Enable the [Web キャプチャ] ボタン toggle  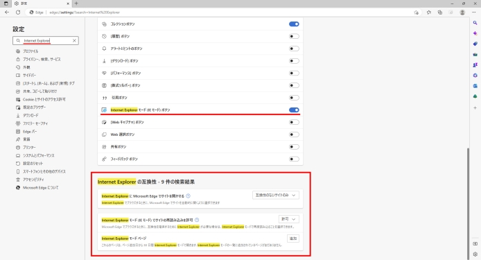294,122
